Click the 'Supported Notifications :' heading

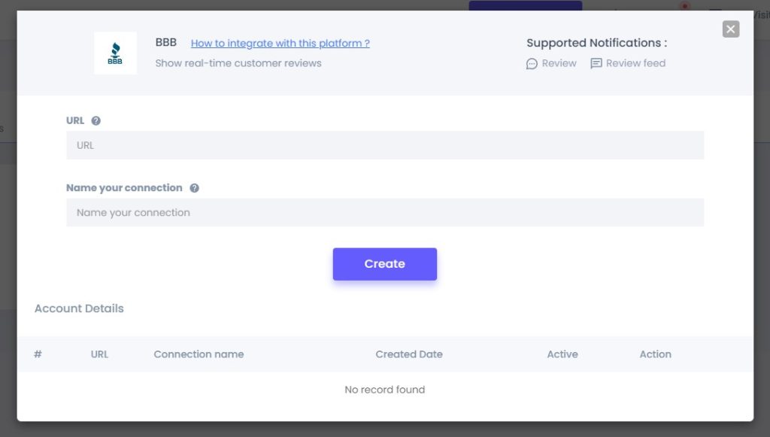[596, 43]
